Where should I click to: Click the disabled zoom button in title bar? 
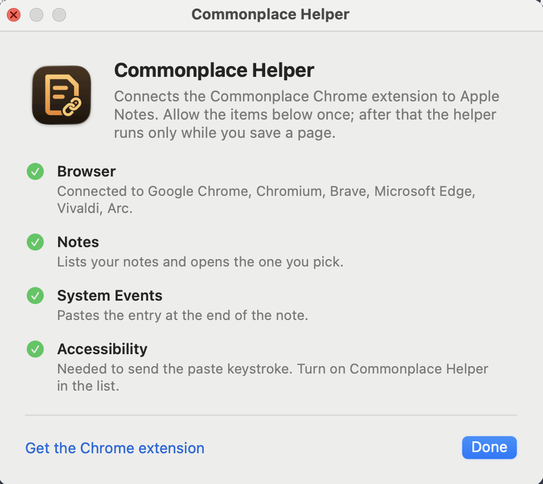pos(59,15)
